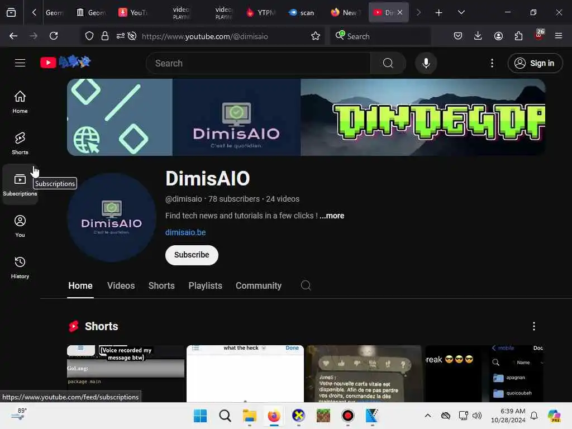
Task: Open list all tabs dropdown
Action: point(461,12)
